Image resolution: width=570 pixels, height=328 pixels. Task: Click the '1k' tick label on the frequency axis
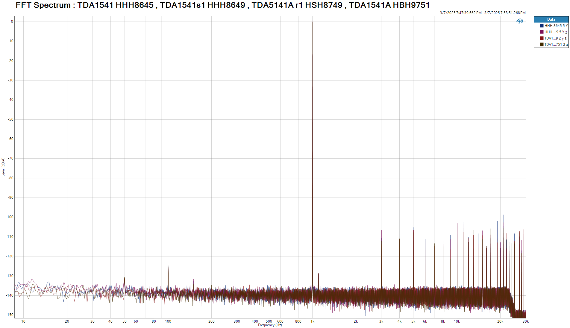coord(312,321)
